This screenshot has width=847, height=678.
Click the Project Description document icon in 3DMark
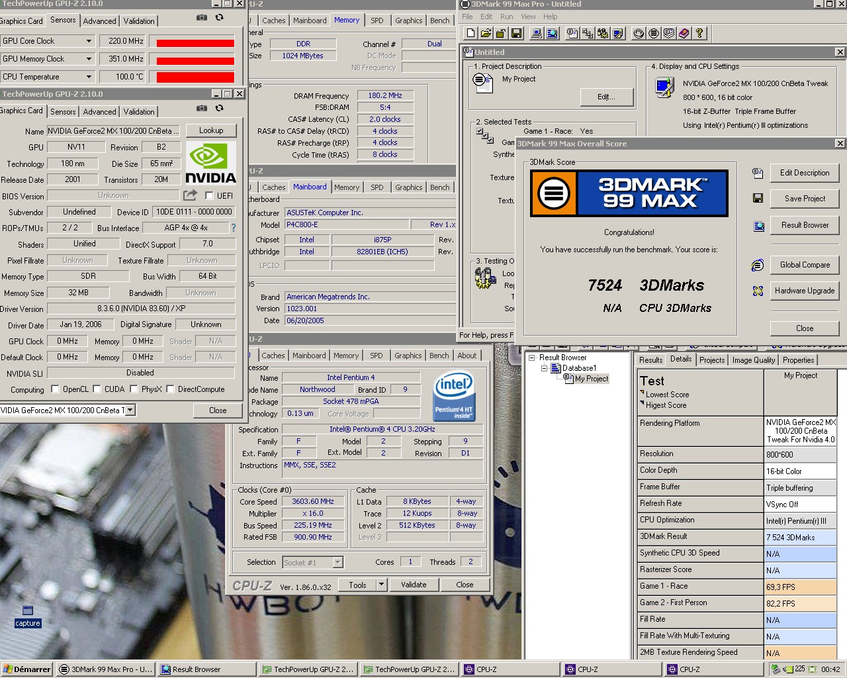click(483, 83)
